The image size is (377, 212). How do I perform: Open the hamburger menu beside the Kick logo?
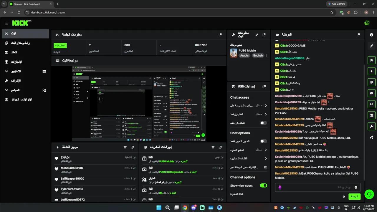coord(6,23)
